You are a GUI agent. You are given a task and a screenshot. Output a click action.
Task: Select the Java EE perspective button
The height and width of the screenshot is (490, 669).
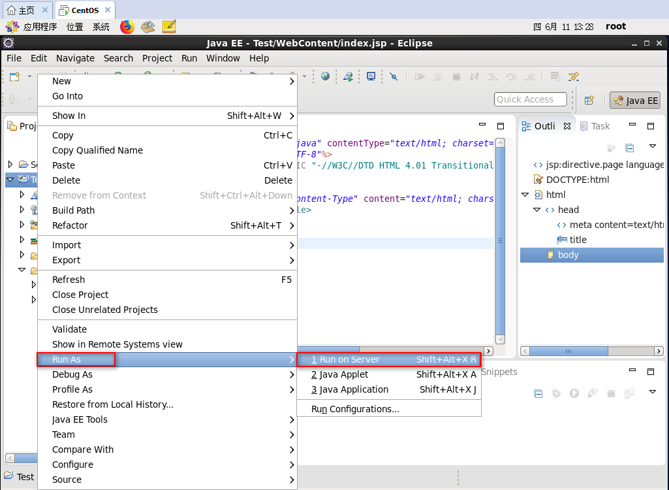(x=635, y=101)
